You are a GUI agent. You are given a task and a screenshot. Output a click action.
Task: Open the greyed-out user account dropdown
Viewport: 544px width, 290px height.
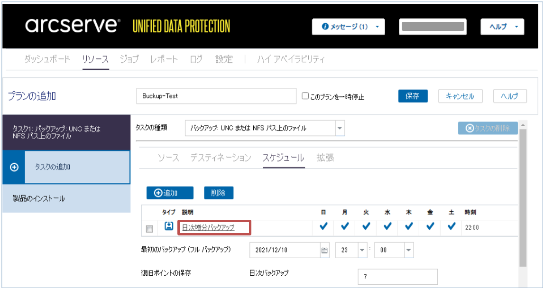[x=433, y=27]
